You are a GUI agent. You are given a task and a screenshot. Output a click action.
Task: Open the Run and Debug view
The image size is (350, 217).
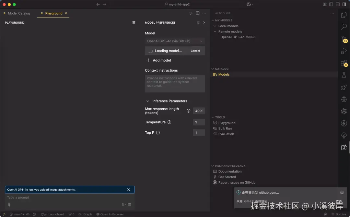click(344, 51)
